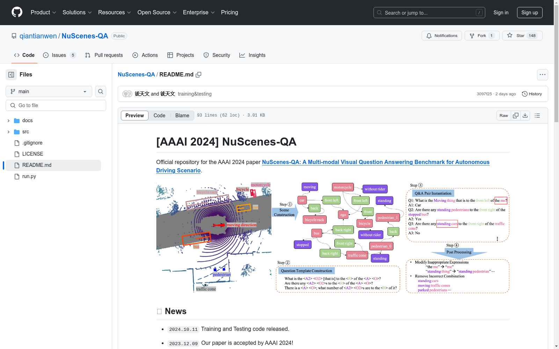Copy the README.md file path
This screenshot has height=349, width=559.
[198, 75]
